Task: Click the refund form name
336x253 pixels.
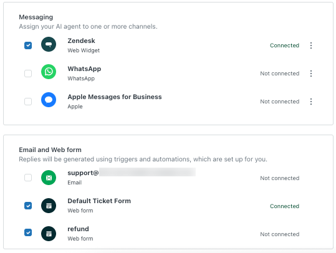Action: 78,229
